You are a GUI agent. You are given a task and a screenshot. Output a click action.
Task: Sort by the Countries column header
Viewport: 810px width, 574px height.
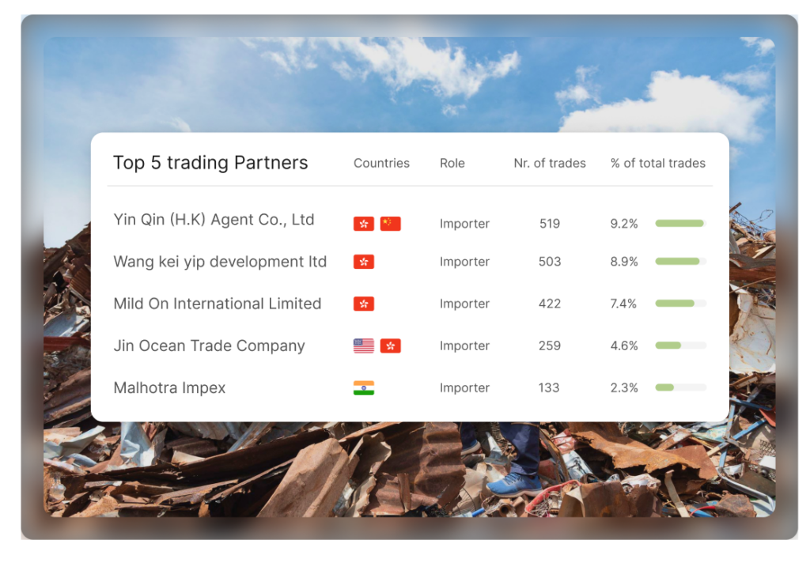(381, 164)
